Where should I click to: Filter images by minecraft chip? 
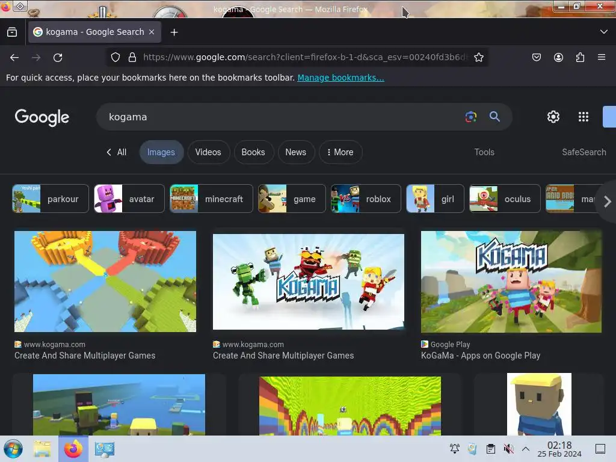[211, 199]
